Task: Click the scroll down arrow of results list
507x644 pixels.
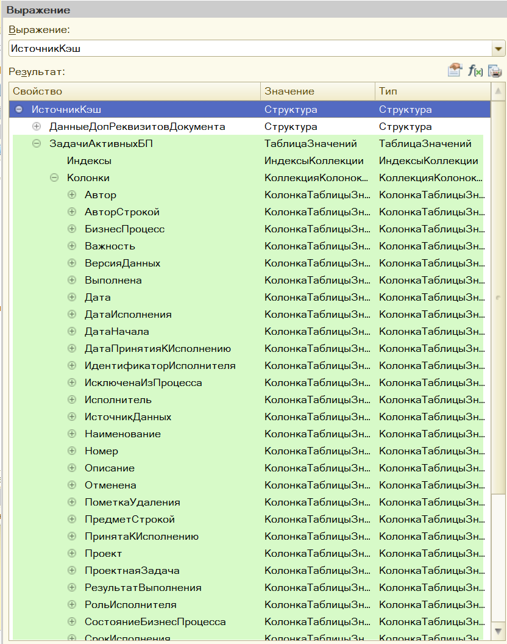Action: pos(497,630)
